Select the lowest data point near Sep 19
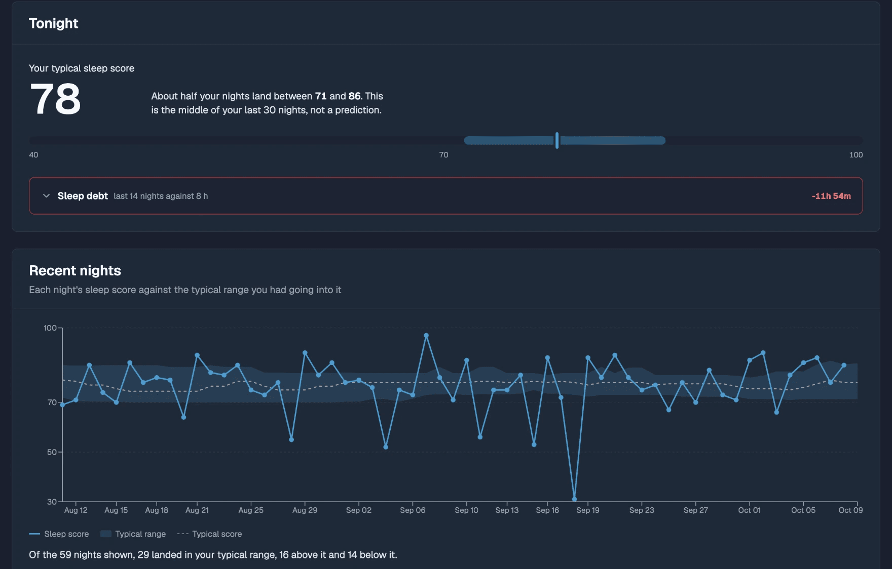This screenshot has width=892, height=569. pyautogui.click(x=574, y=499)
